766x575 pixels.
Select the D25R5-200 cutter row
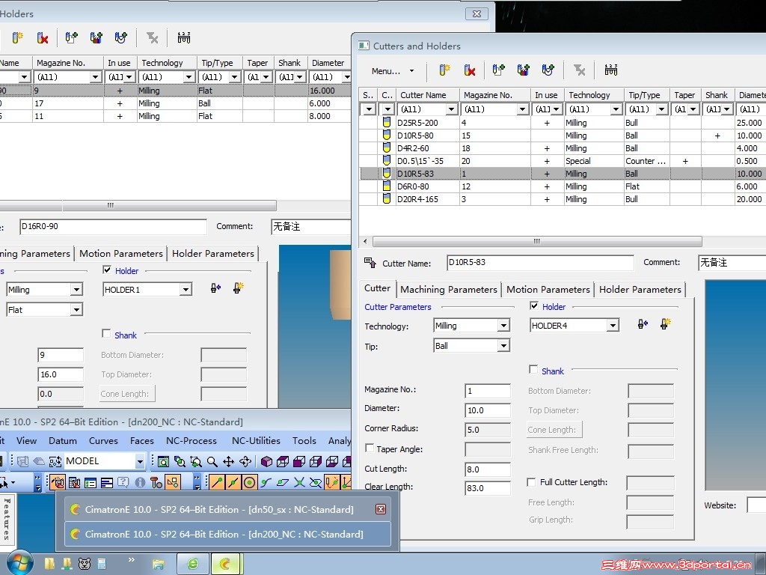563,123
